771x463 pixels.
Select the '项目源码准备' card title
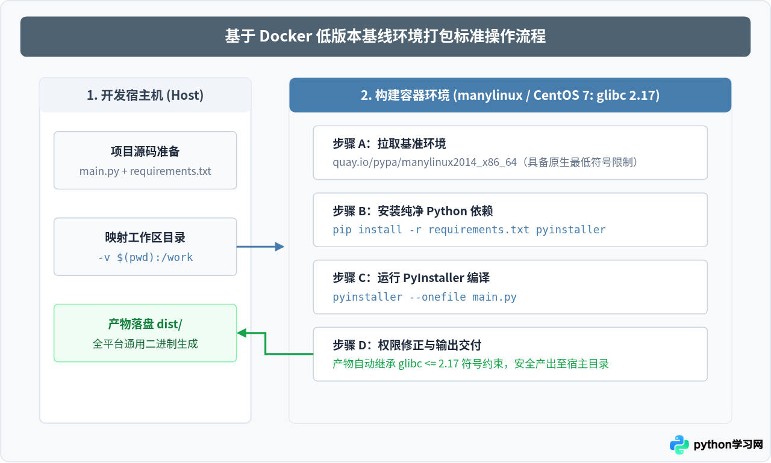(x=145, y=151)
